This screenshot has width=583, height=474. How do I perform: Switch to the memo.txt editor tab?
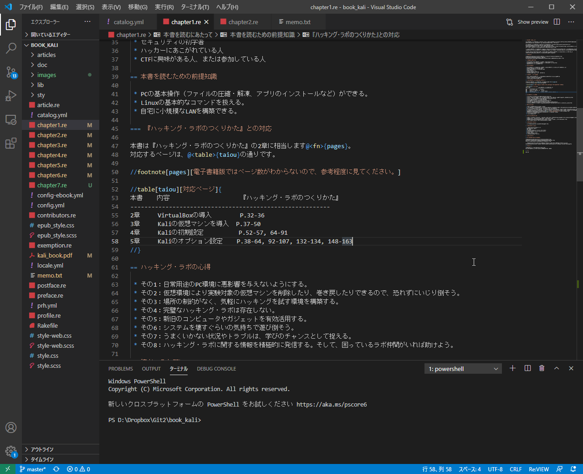(x=298, y=22)
